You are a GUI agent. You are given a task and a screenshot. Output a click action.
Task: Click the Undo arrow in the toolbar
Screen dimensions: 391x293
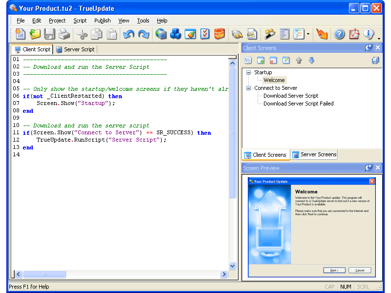[x=129, y=34]
